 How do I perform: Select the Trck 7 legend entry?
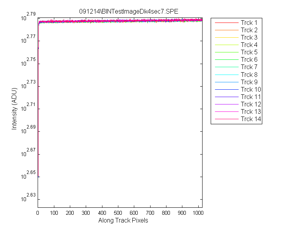click(236, 67)
